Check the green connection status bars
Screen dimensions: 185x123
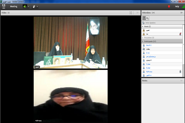point(183,6)
